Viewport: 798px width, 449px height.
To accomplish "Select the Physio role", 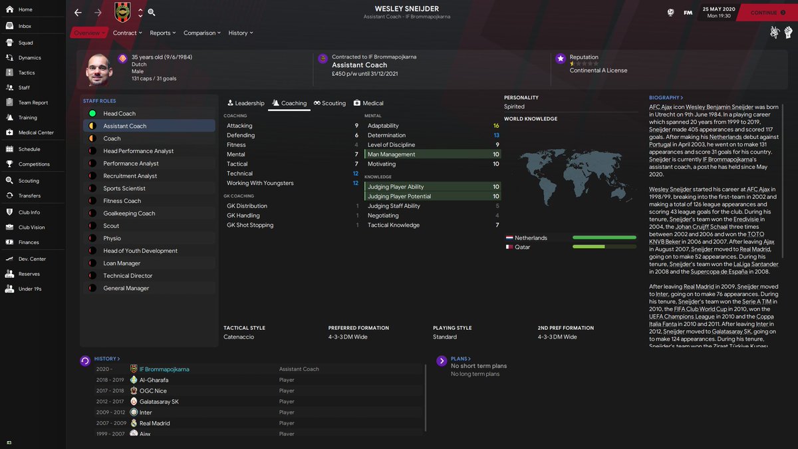I will coord(150,238).
